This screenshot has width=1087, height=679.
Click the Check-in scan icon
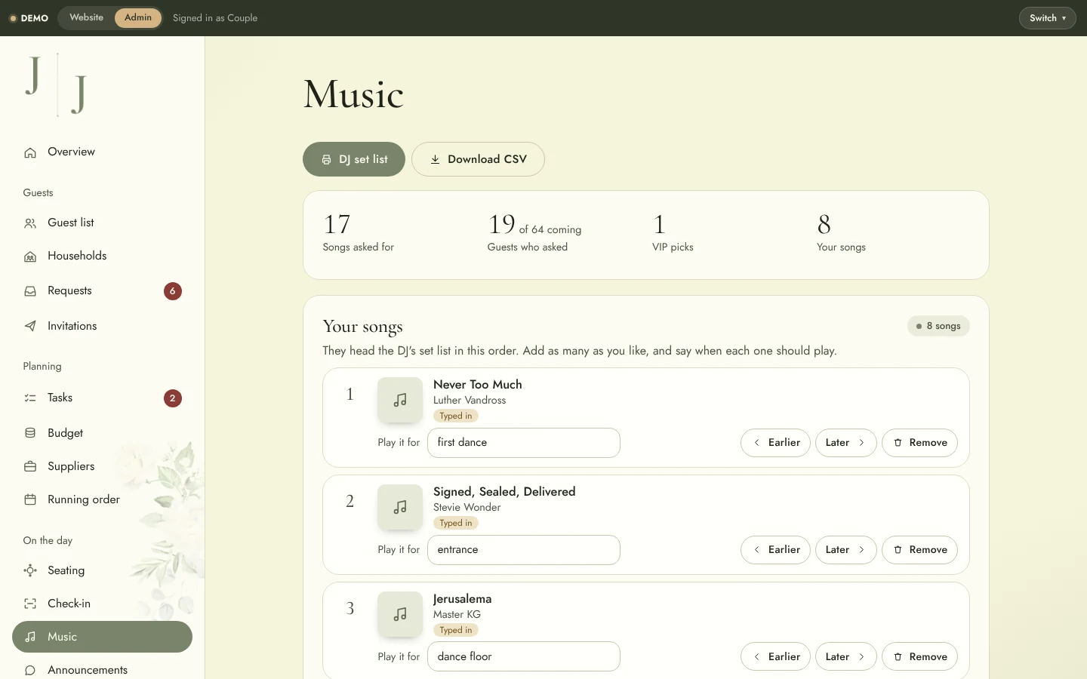[30, 604]
